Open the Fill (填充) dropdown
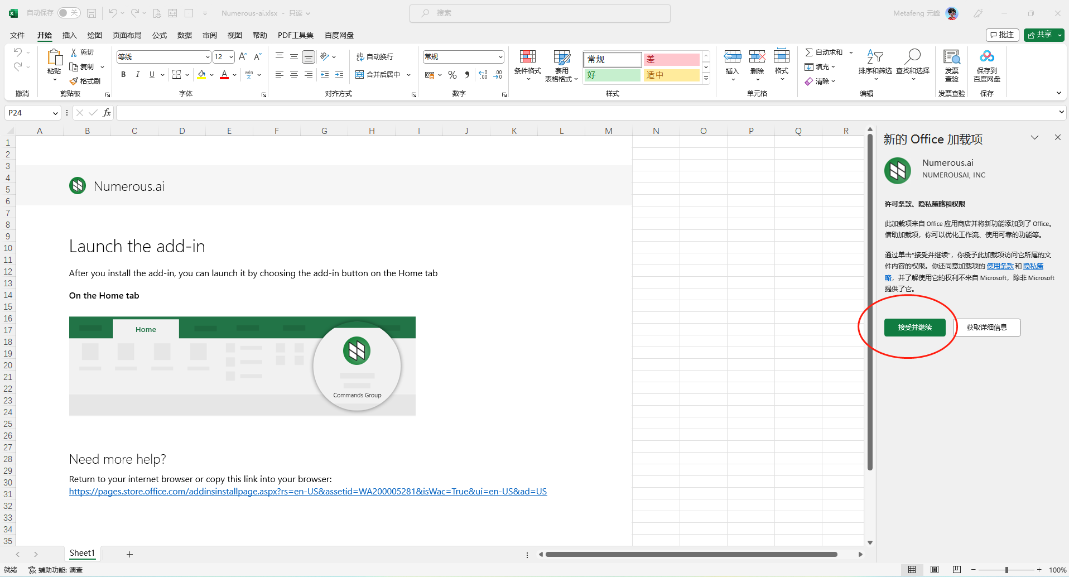Viewport: 1069px width, 577px height. point(820,67)
